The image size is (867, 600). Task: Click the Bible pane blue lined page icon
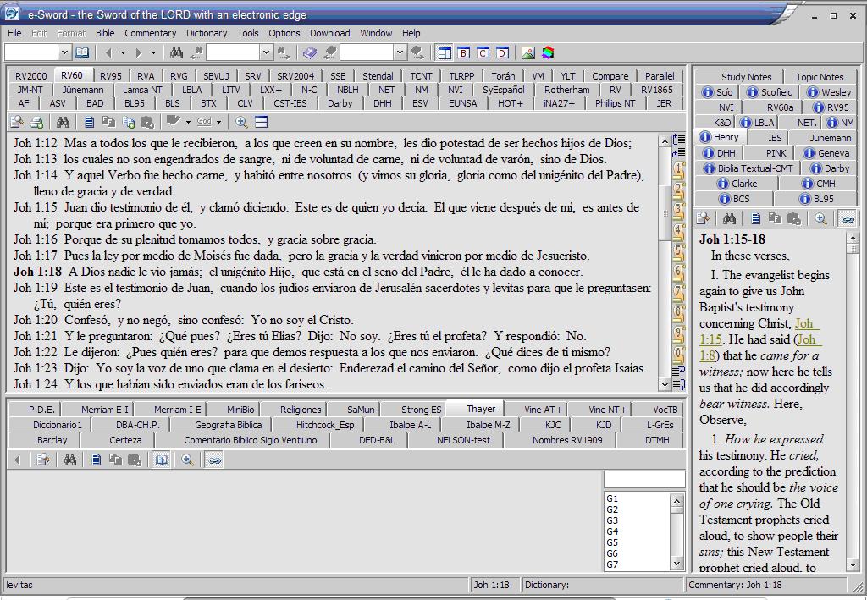coord(90,122)
